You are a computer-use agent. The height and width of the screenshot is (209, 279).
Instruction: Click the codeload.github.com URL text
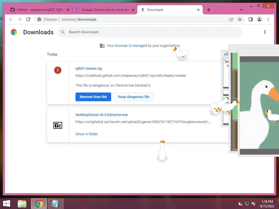tap(131, 76)
